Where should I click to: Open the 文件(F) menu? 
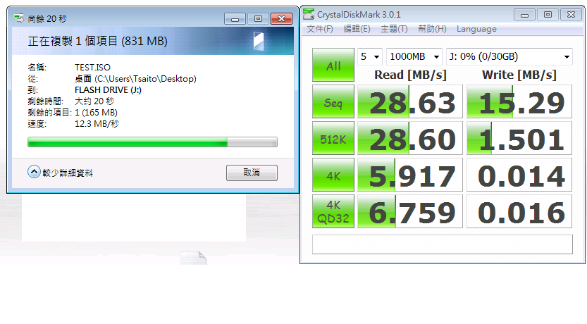[320, 29]
